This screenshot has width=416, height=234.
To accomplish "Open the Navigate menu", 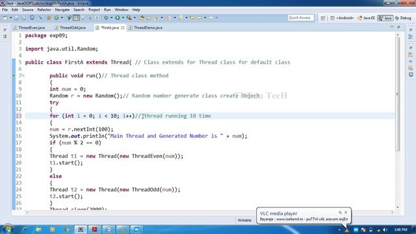I will [x=62, y=10].
